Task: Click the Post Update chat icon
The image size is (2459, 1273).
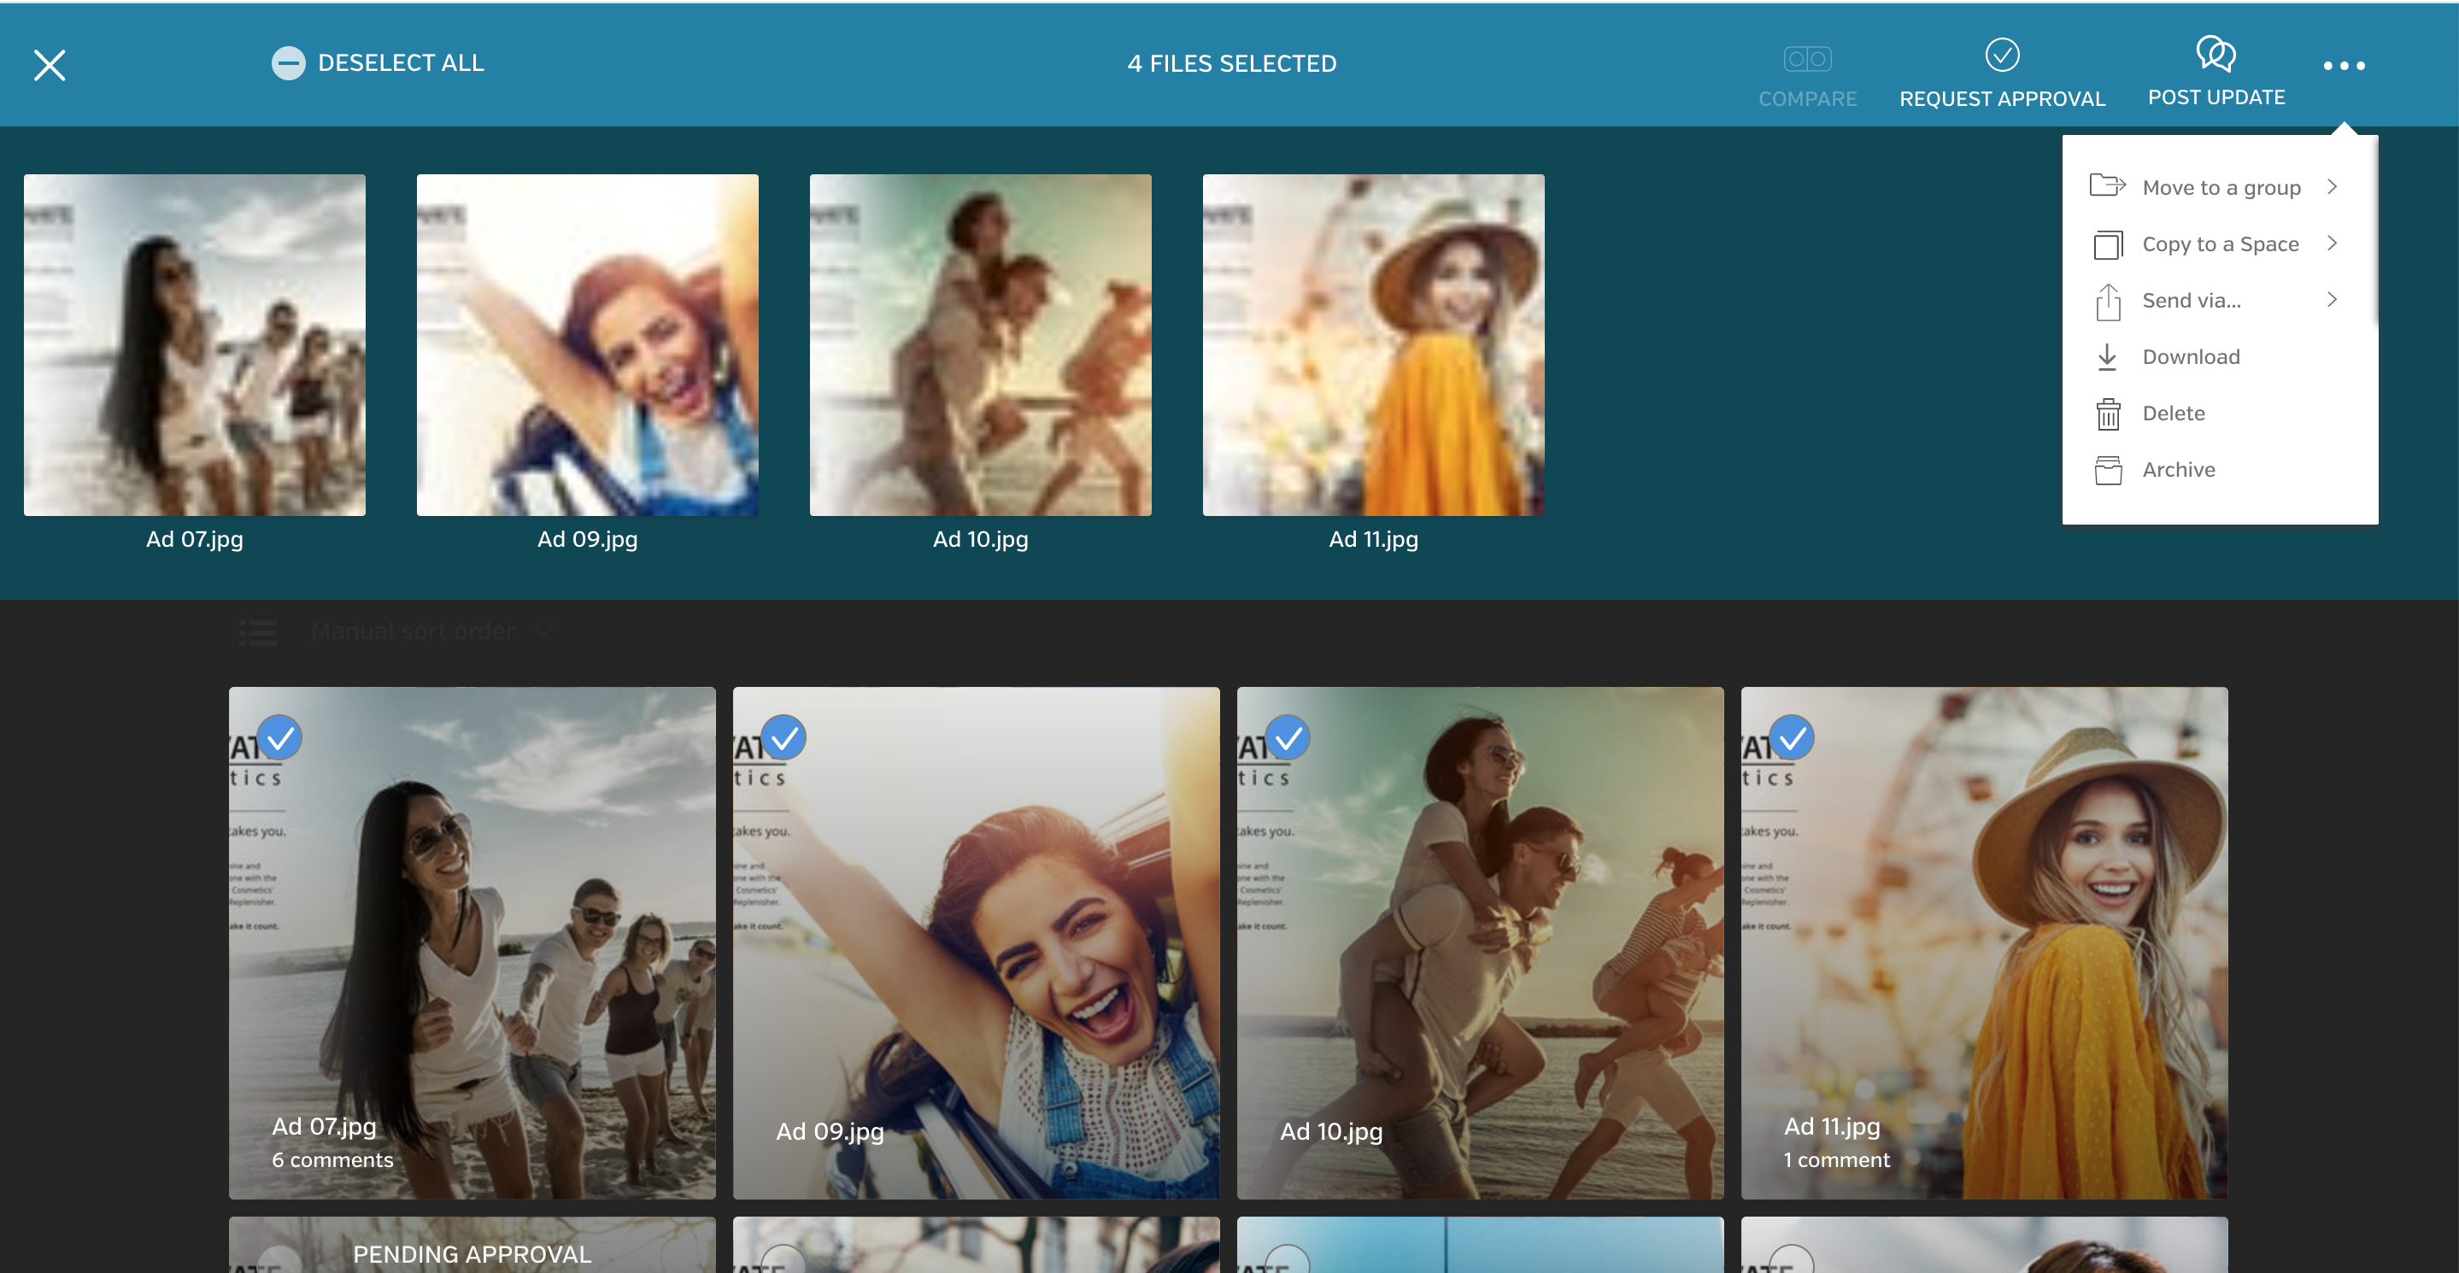Action: tap(2215, 54)
